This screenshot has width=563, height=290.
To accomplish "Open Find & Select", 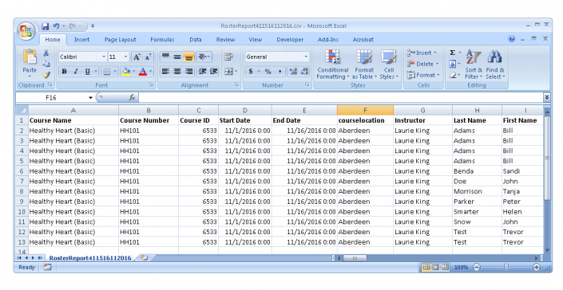I will (x=495, y=65).
